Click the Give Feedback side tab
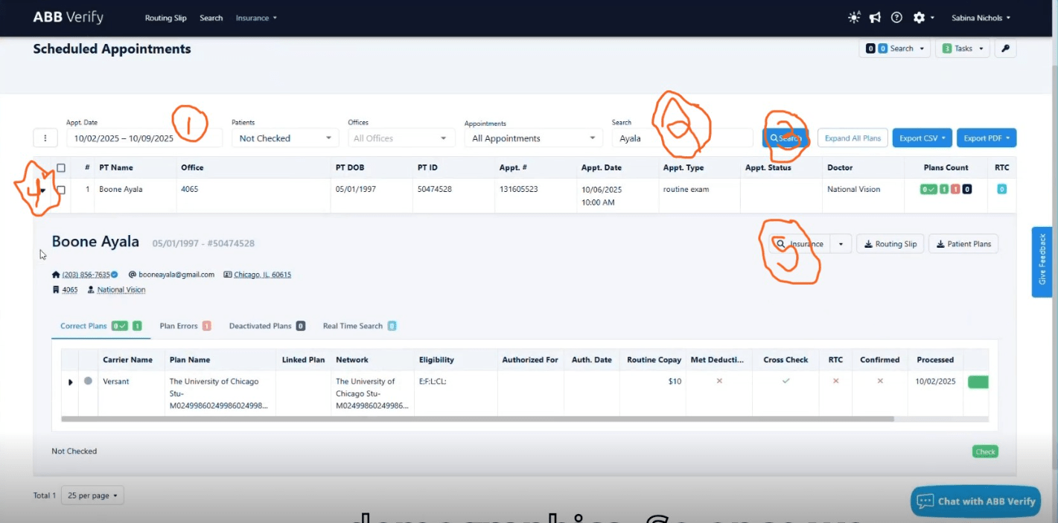Screen dimensions: 1058x523 [x=1042, y=262]
